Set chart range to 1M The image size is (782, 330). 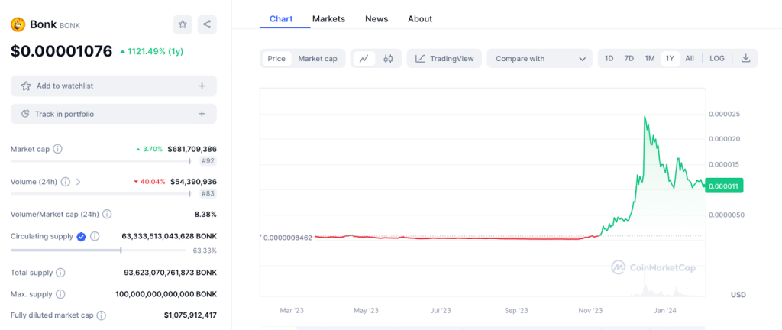[x=649, y=58]
